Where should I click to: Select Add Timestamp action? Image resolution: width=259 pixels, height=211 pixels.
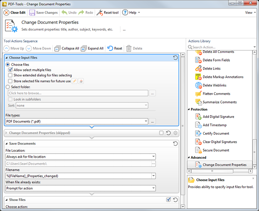214,125
